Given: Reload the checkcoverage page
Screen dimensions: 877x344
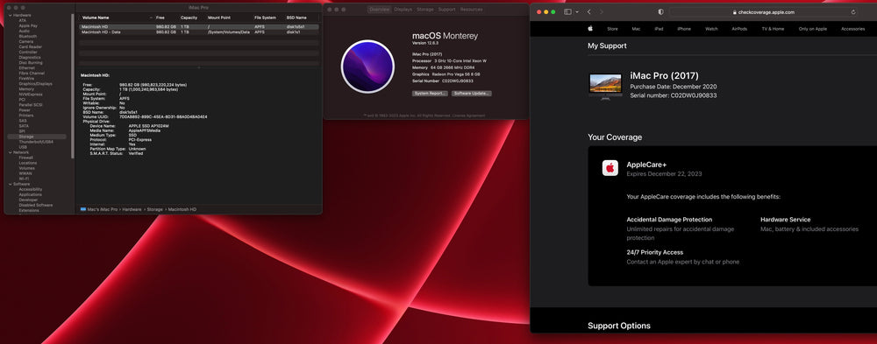Looking at the screenshot, I should [x=853, y=12].
